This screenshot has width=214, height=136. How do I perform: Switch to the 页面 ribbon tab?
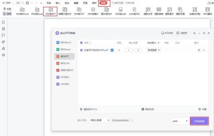[x=85, y=3]
